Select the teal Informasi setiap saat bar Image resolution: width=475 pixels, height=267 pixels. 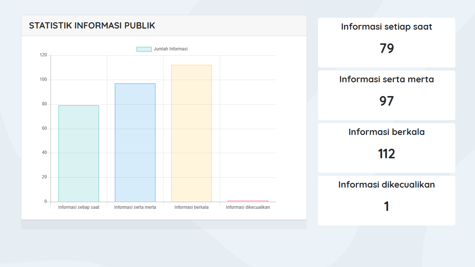79,154
